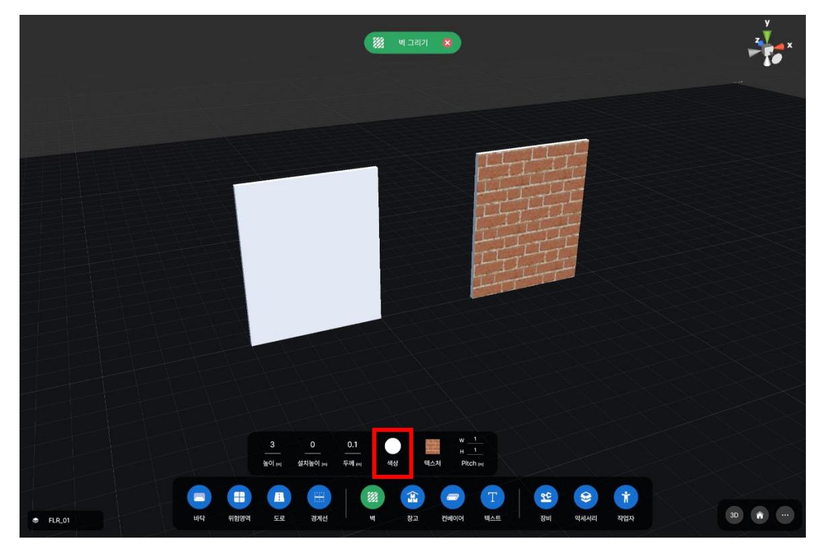
Task: Select the 도로 (road) tool
Action: tap(278, 497)
